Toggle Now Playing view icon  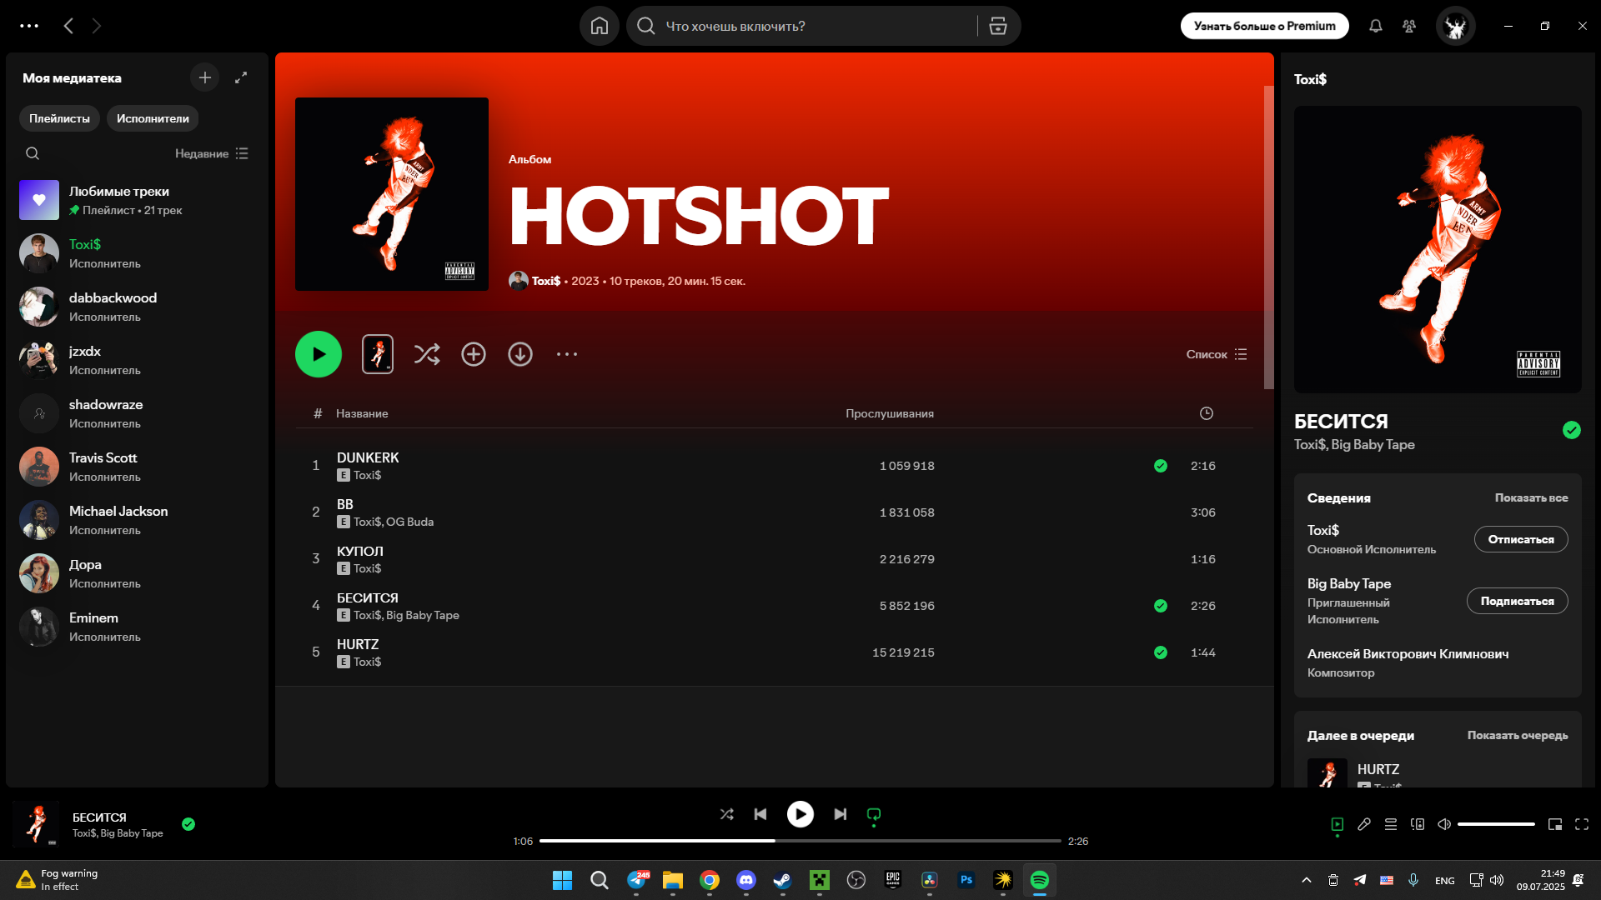1338,824
